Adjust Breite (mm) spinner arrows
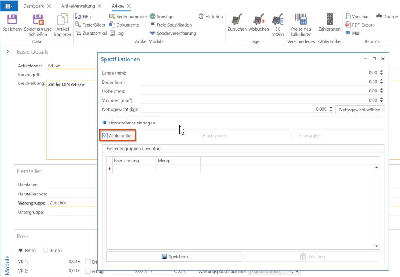400x277 pixels. tap(381, 82)
